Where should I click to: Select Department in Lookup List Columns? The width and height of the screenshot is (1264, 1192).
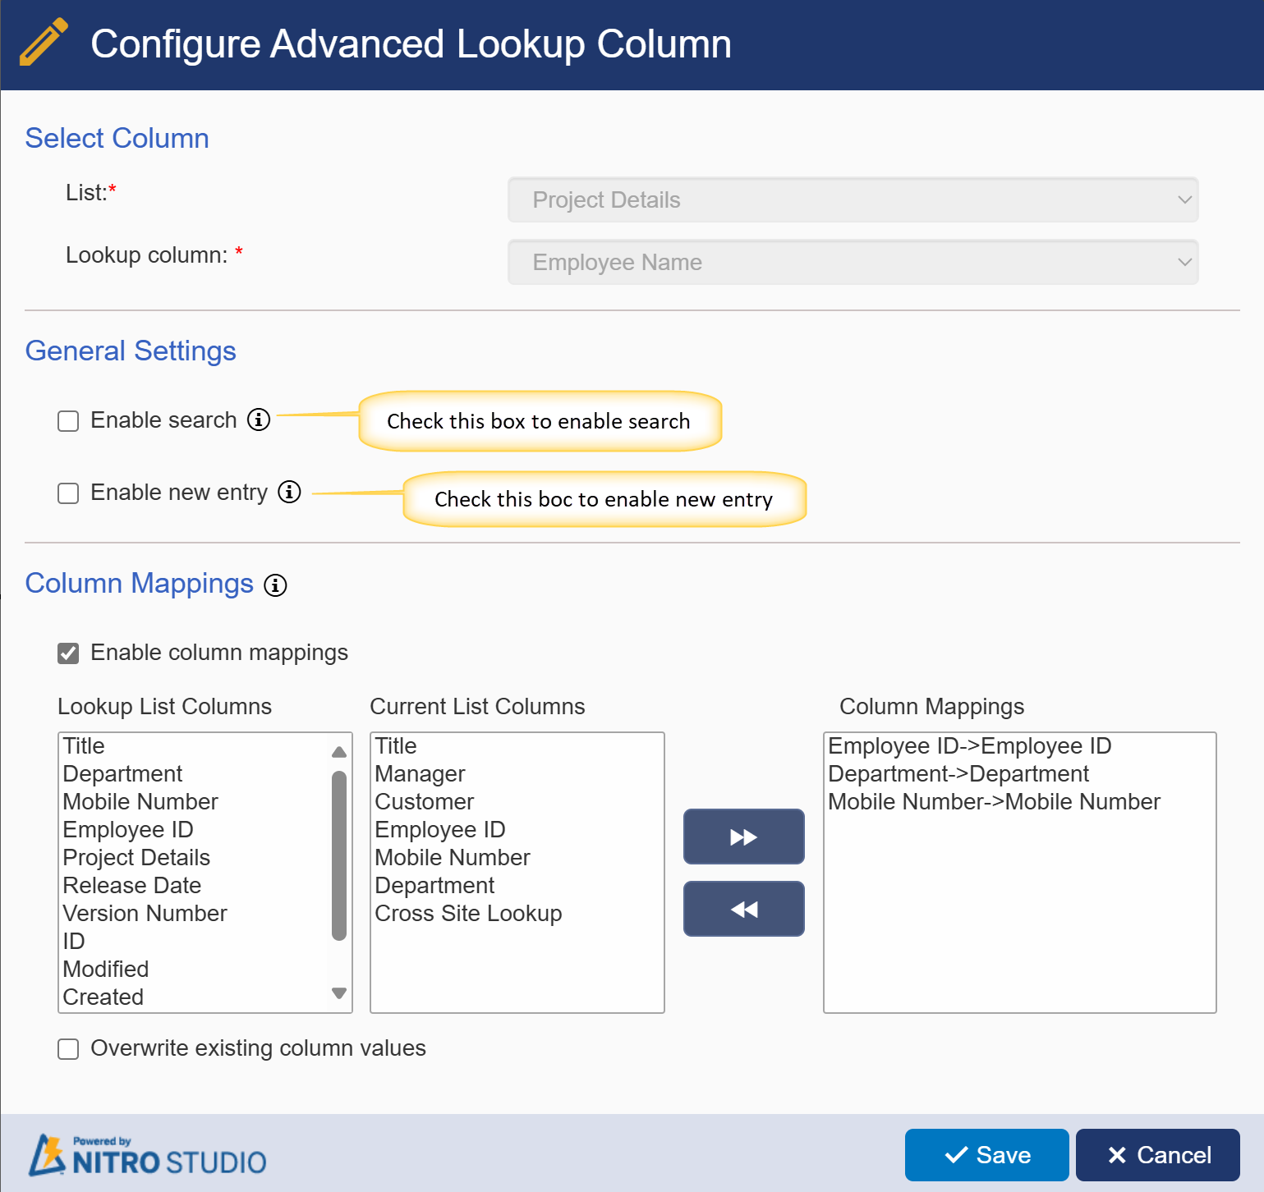195,774
